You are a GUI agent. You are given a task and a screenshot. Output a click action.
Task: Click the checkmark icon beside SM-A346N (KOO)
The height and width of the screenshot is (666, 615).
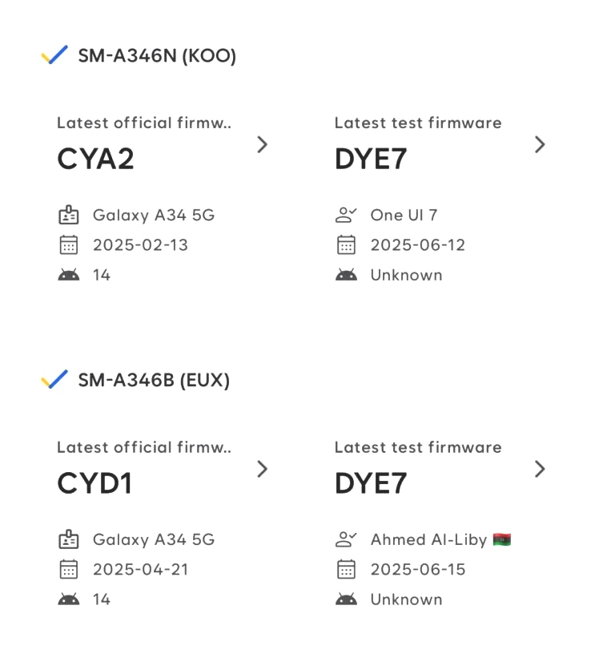click(x=54, y=54)
